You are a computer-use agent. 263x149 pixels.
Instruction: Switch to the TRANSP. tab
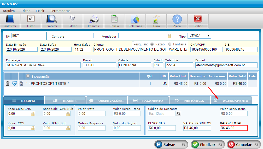(x=65, y=100)
